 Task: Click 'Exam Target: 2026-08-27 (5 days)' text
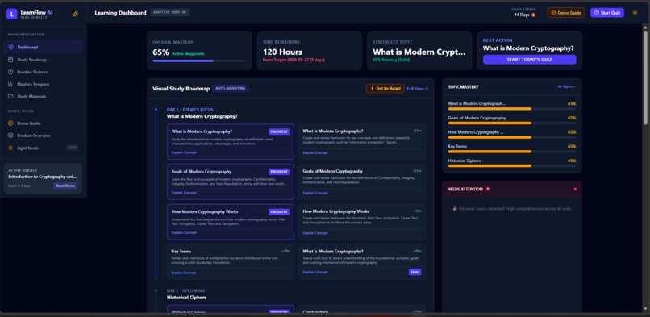(x=294, y=60)
